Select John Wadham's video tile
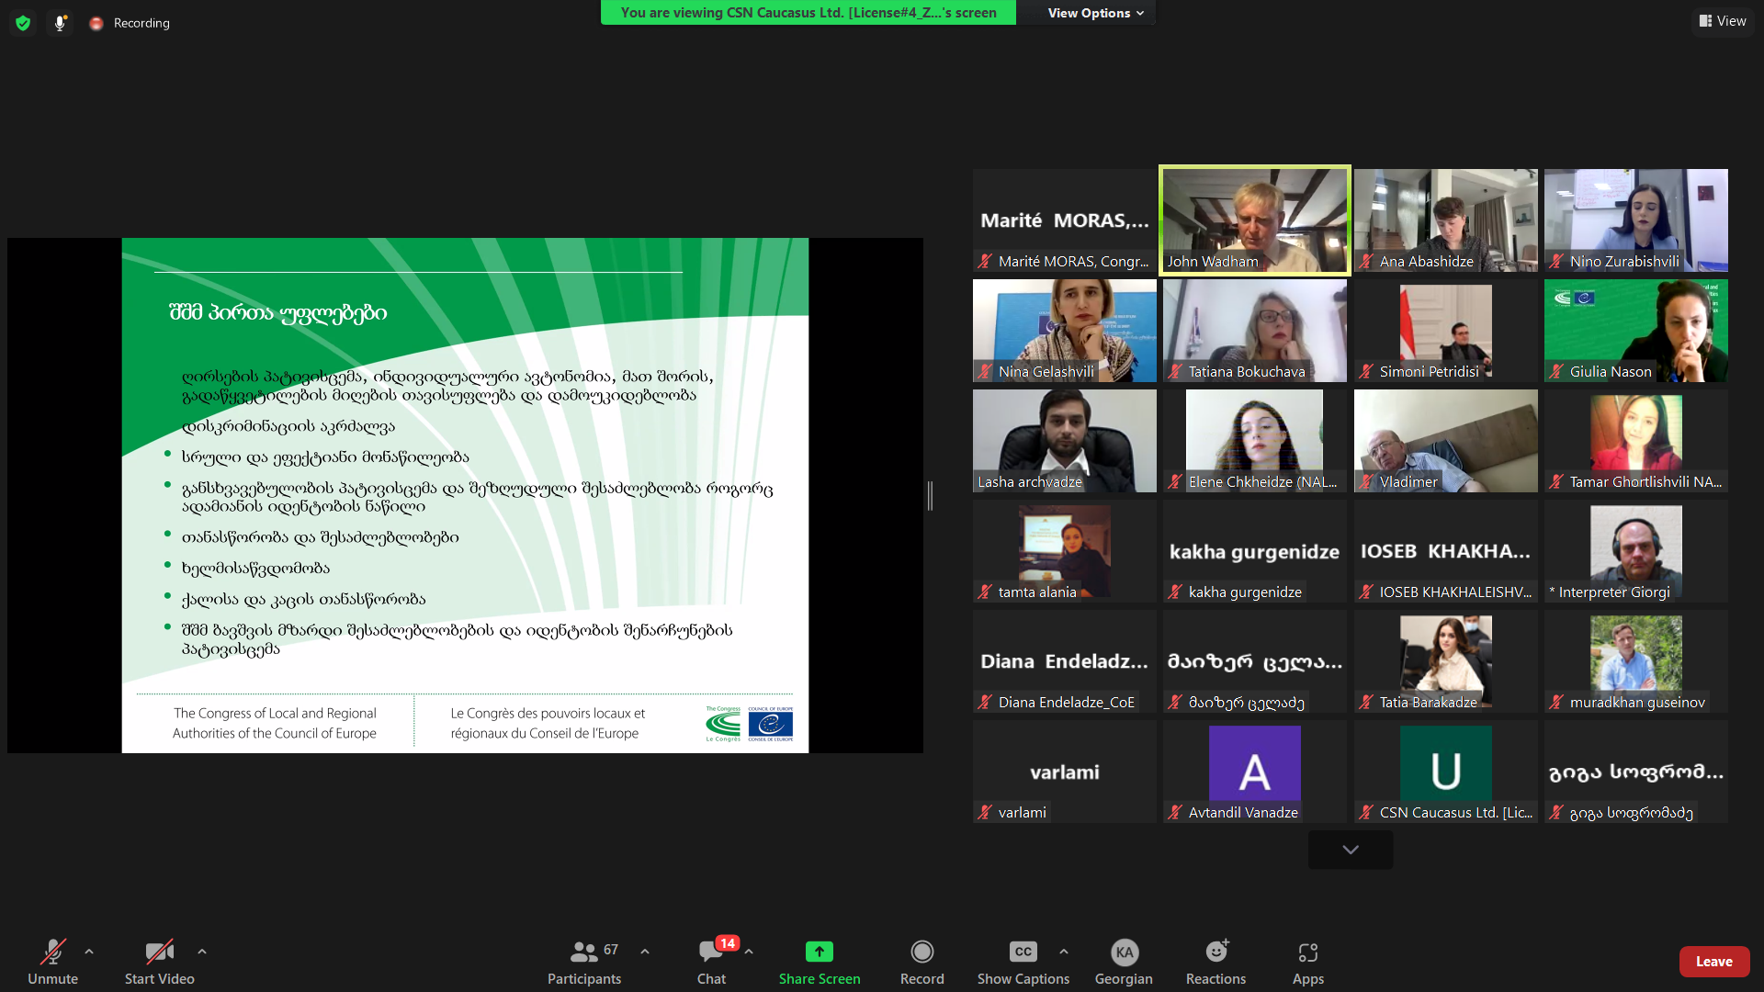 pyautogui.click(x=1255, y=220)
